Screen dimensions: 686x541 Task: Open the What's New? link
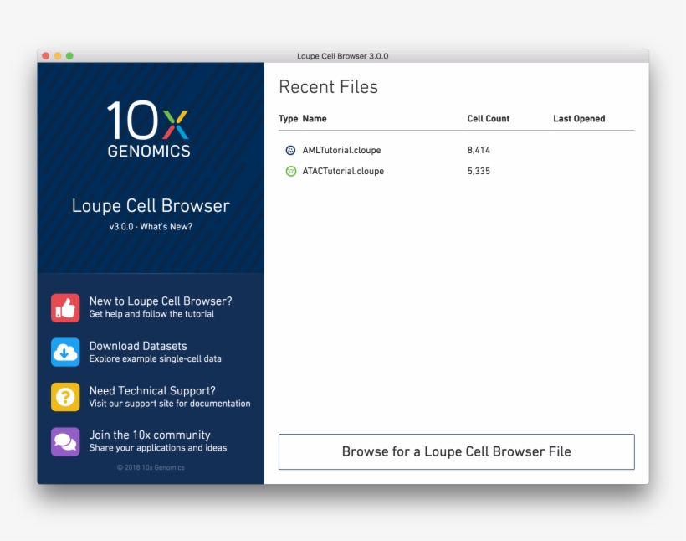click(166, 226)
